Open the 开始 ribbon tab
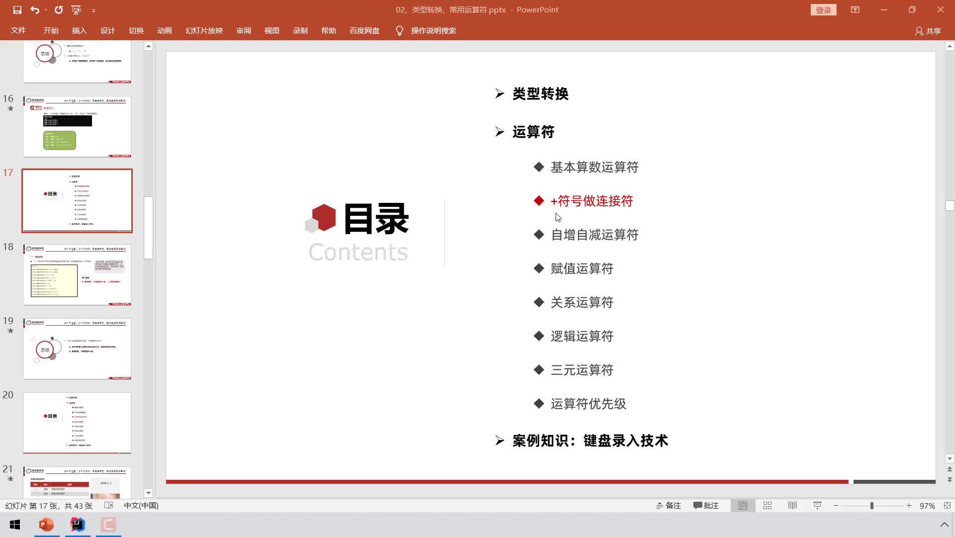 51,31
